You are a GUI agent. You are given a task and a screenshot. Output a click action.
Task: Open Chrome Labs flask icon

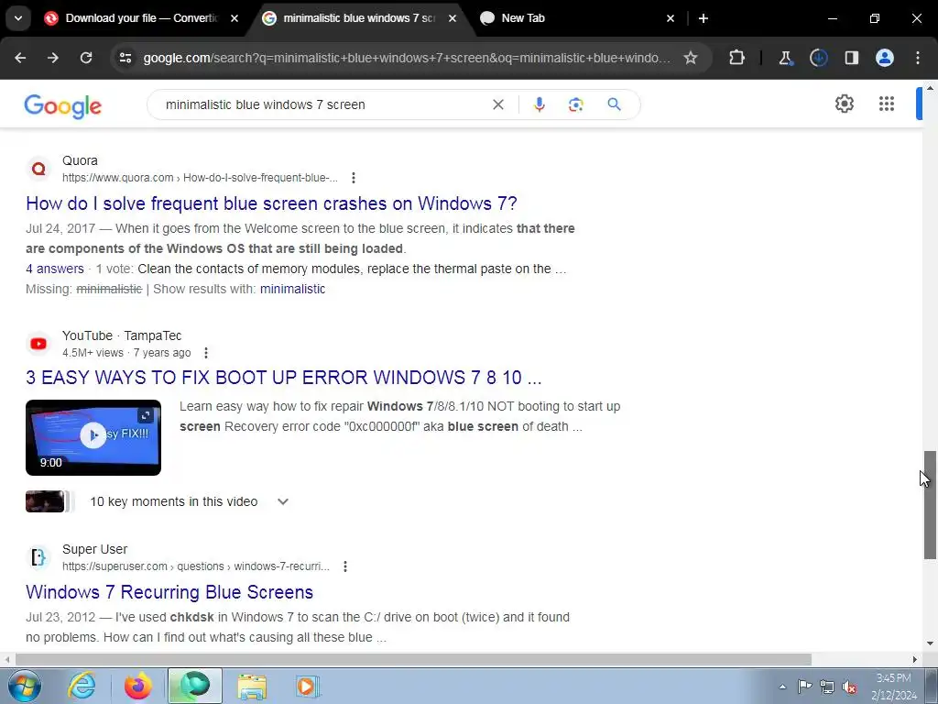click(x=785, y=58)
